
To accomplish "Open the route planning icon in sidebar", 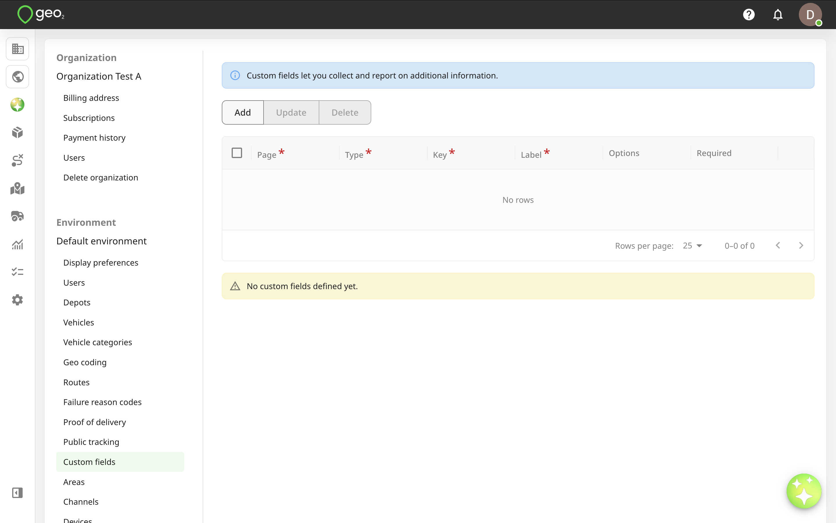I will click(x=18, y=160).
